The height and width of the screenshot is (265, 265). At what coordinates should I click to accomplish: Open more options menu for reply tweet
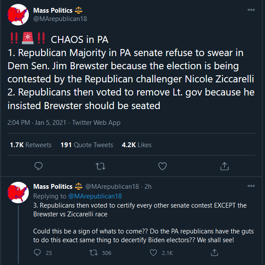251,186
